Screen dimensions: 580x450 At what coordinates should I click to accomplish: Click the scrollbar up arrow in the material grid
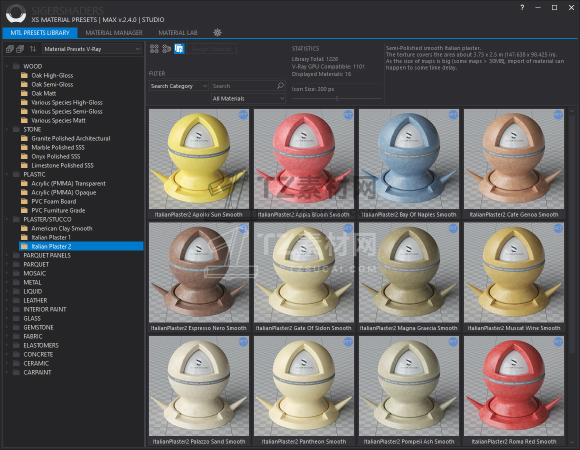(572, 111)
